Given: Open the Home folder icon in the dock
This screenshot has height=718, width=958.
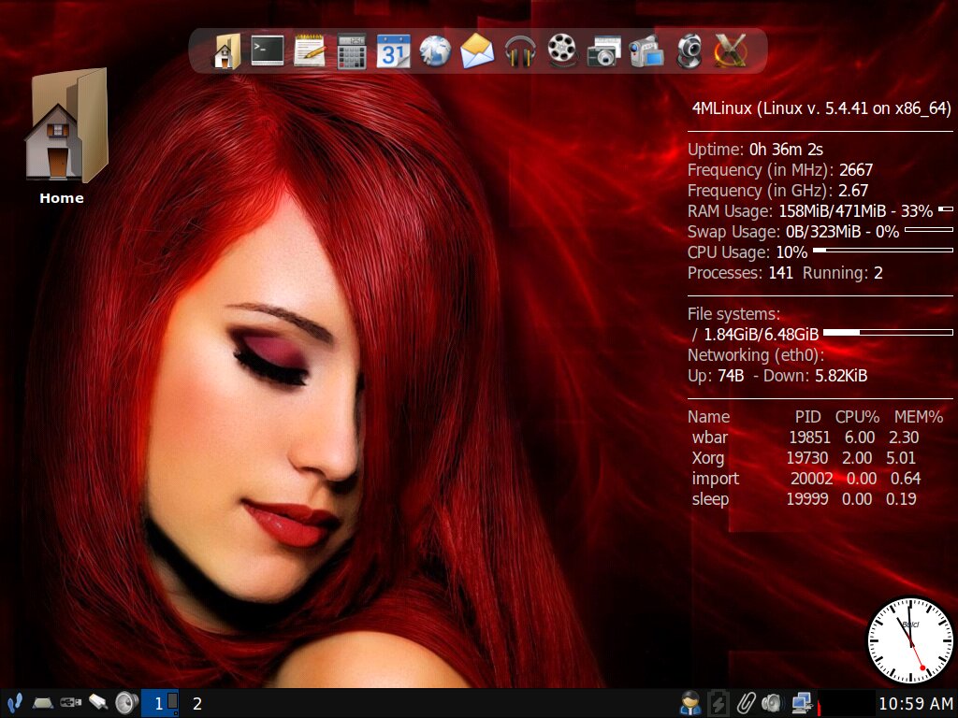Looking at the screenshot, I should (x=226, y=51).
